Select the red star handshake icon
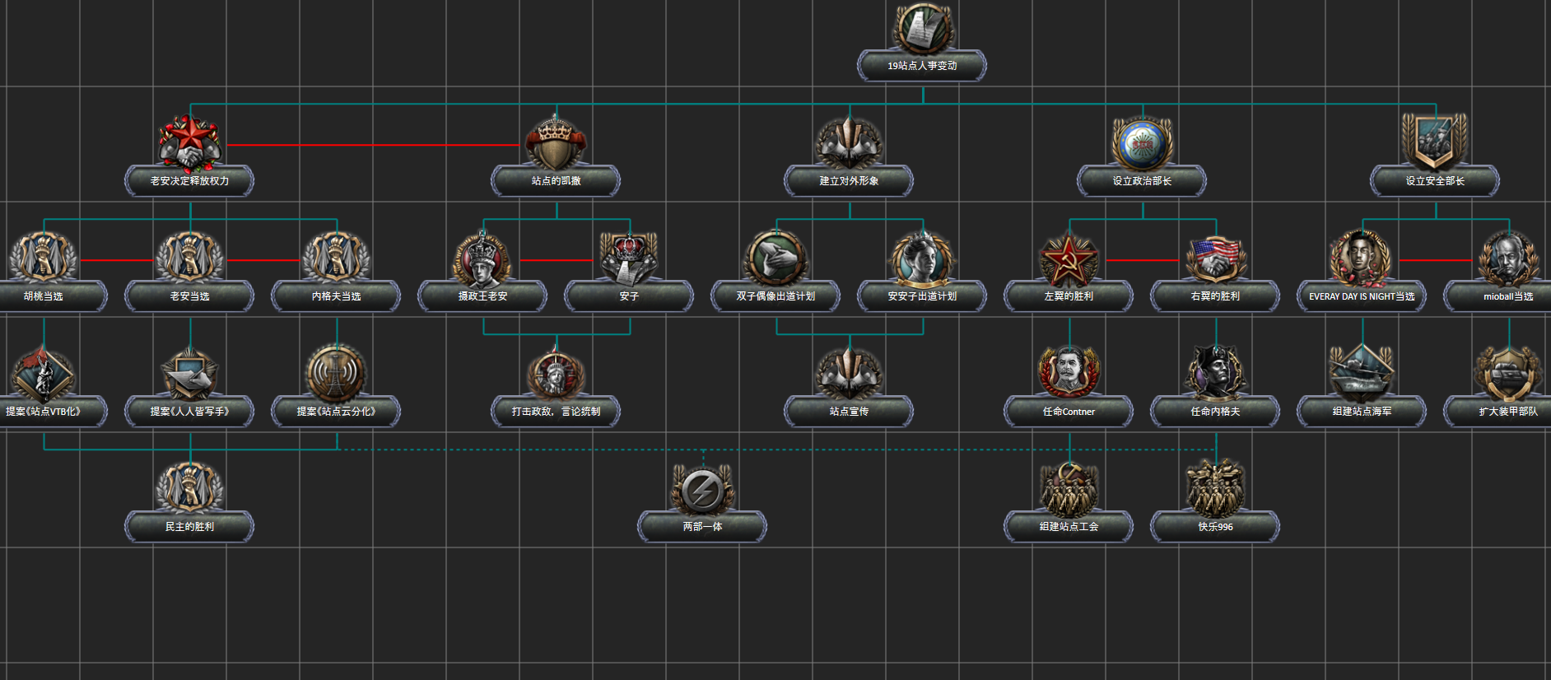Image resolution: width=1551 pixels, height=680 pixels. pos(190,142)
